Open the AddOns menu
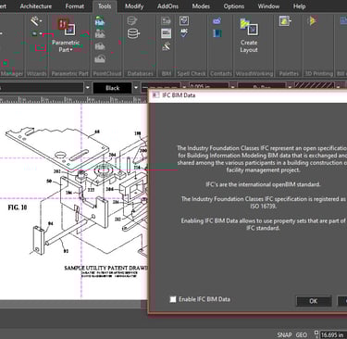Image resolution: width=347 pixels, height=339 pixels. coord(167,6)
